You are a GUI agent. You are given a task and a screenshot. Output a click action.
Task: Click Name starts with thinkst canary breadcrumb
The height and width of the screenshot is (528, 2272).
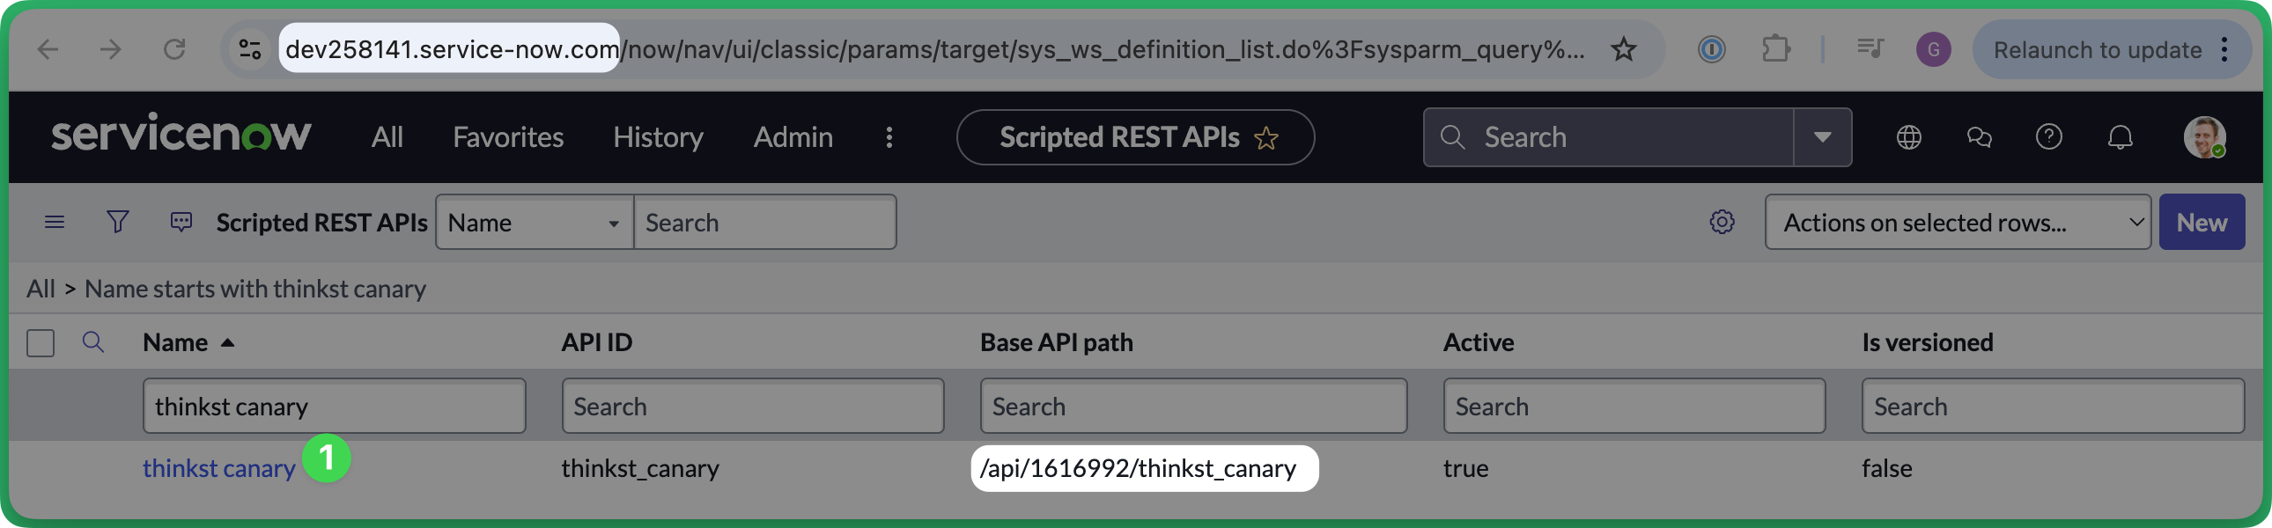(x=254, y=290)
